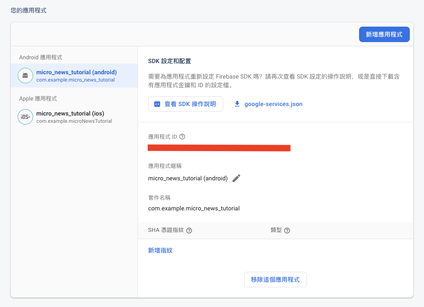The height and width of the screenshot is (307, 424).
Task: Click 新增指紋 to add fingerprint
Action: (160, 250)
